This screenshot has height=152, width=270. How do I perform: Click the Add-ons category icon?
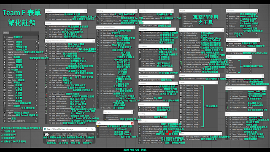click(x=5, y=95)
